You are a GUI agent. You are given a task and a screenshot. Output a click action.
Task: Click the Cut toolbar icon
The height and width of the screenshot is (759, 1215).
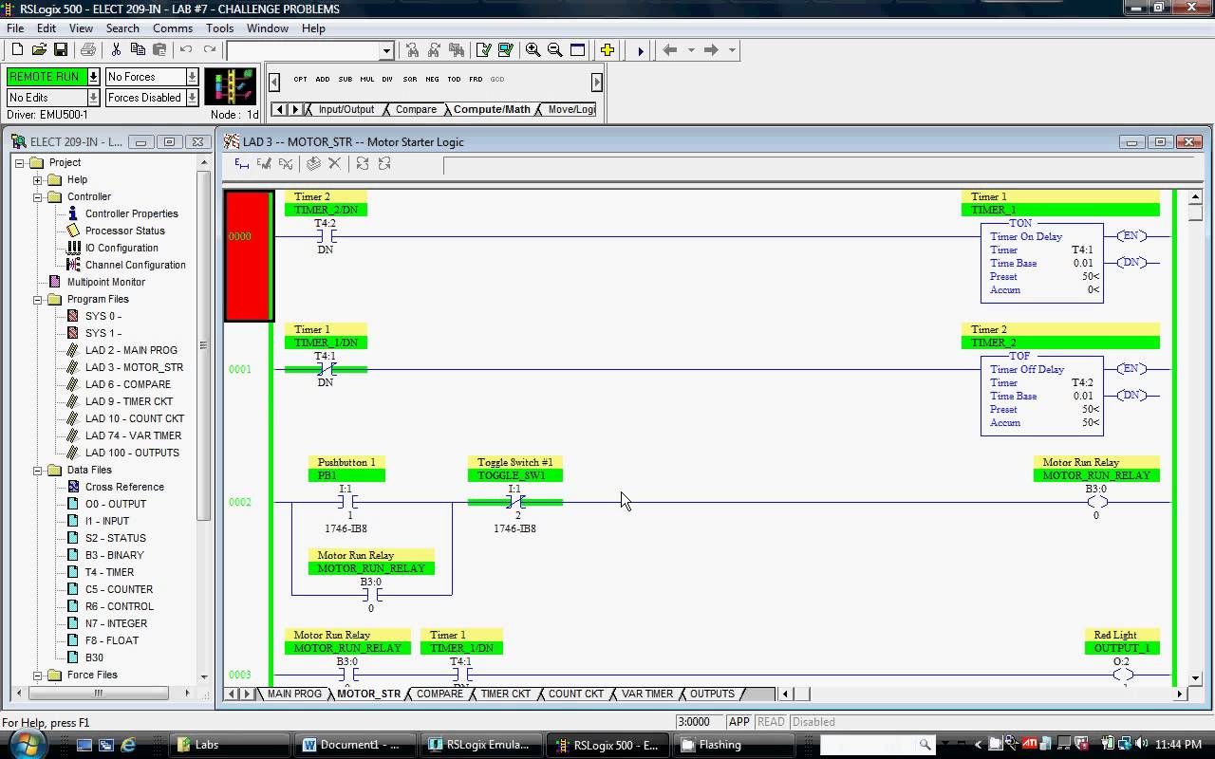click(117, 49)
